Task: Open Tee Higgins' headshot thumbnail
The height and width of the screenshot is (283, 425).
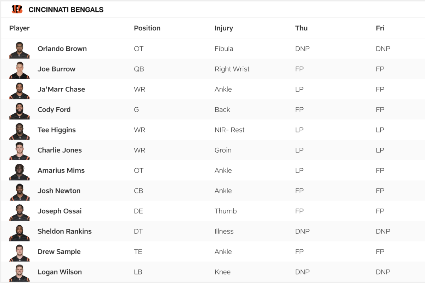Action: pos(19,131)
